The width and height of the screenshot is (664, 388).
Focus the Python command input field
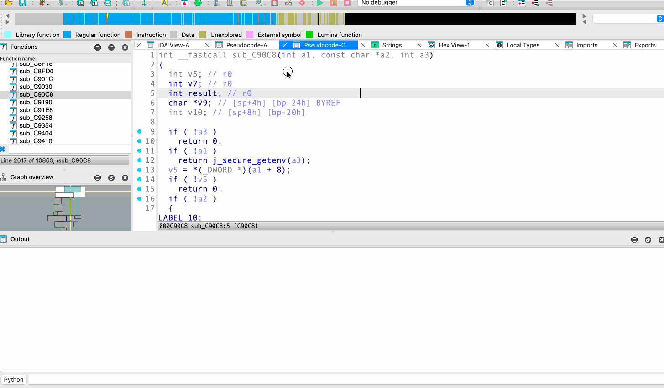point(345,379)
